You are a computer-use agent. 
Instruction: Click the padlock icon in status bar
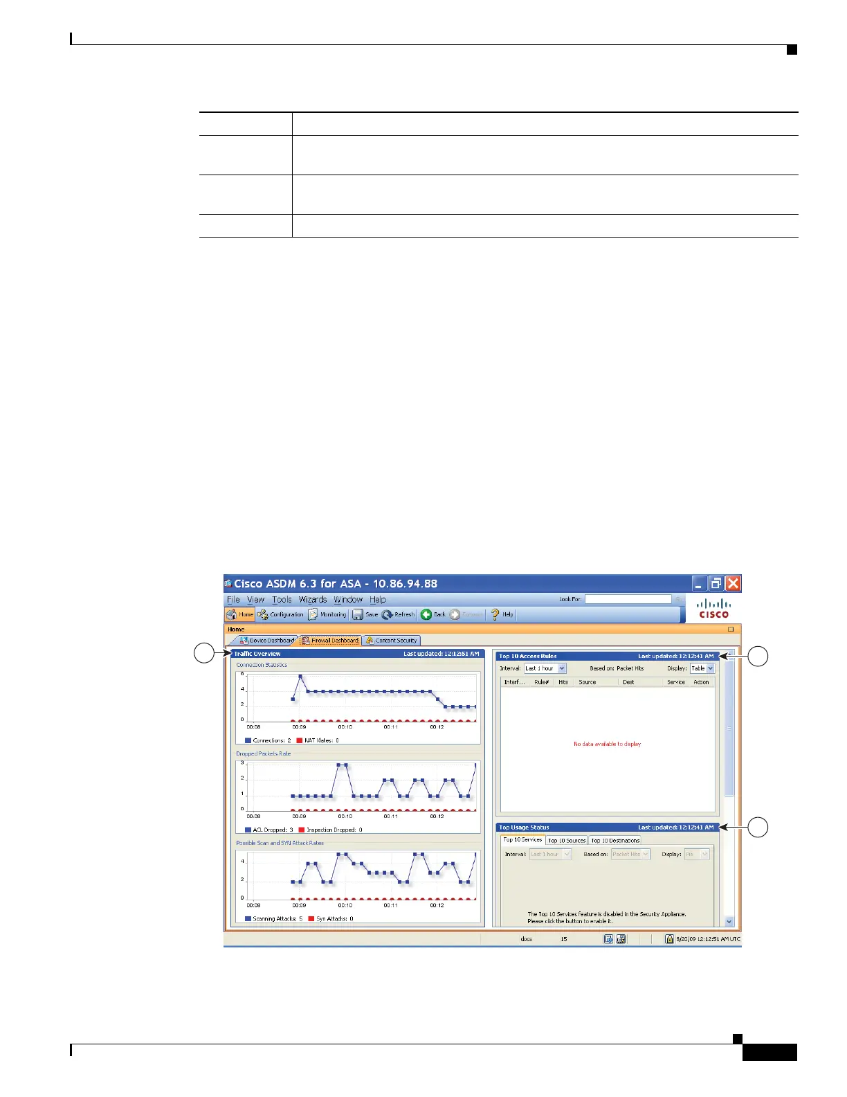tap(669, 939)
